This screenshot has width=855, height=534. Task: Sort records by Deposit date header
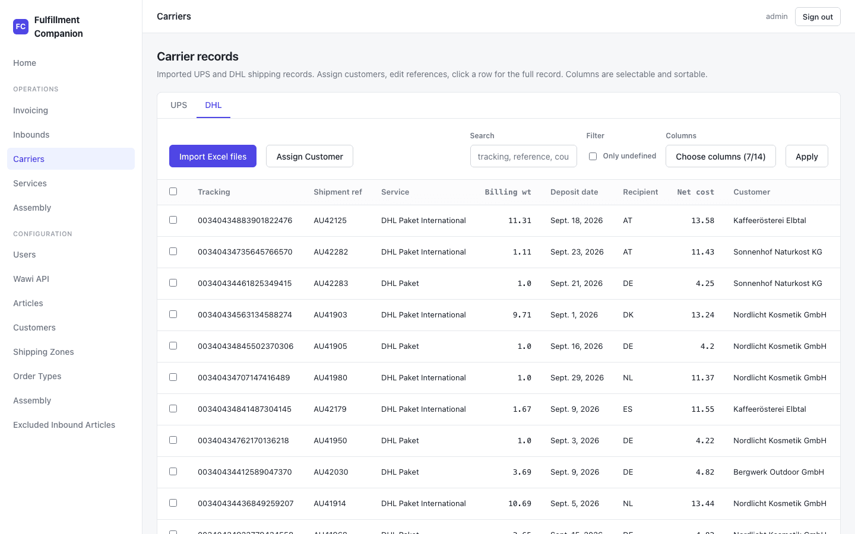[574, 192]
